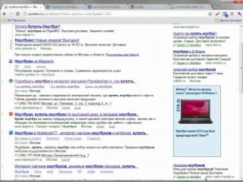
Task: Click the vertical page scrollbar thumb
Action: [x=241, y=68]
